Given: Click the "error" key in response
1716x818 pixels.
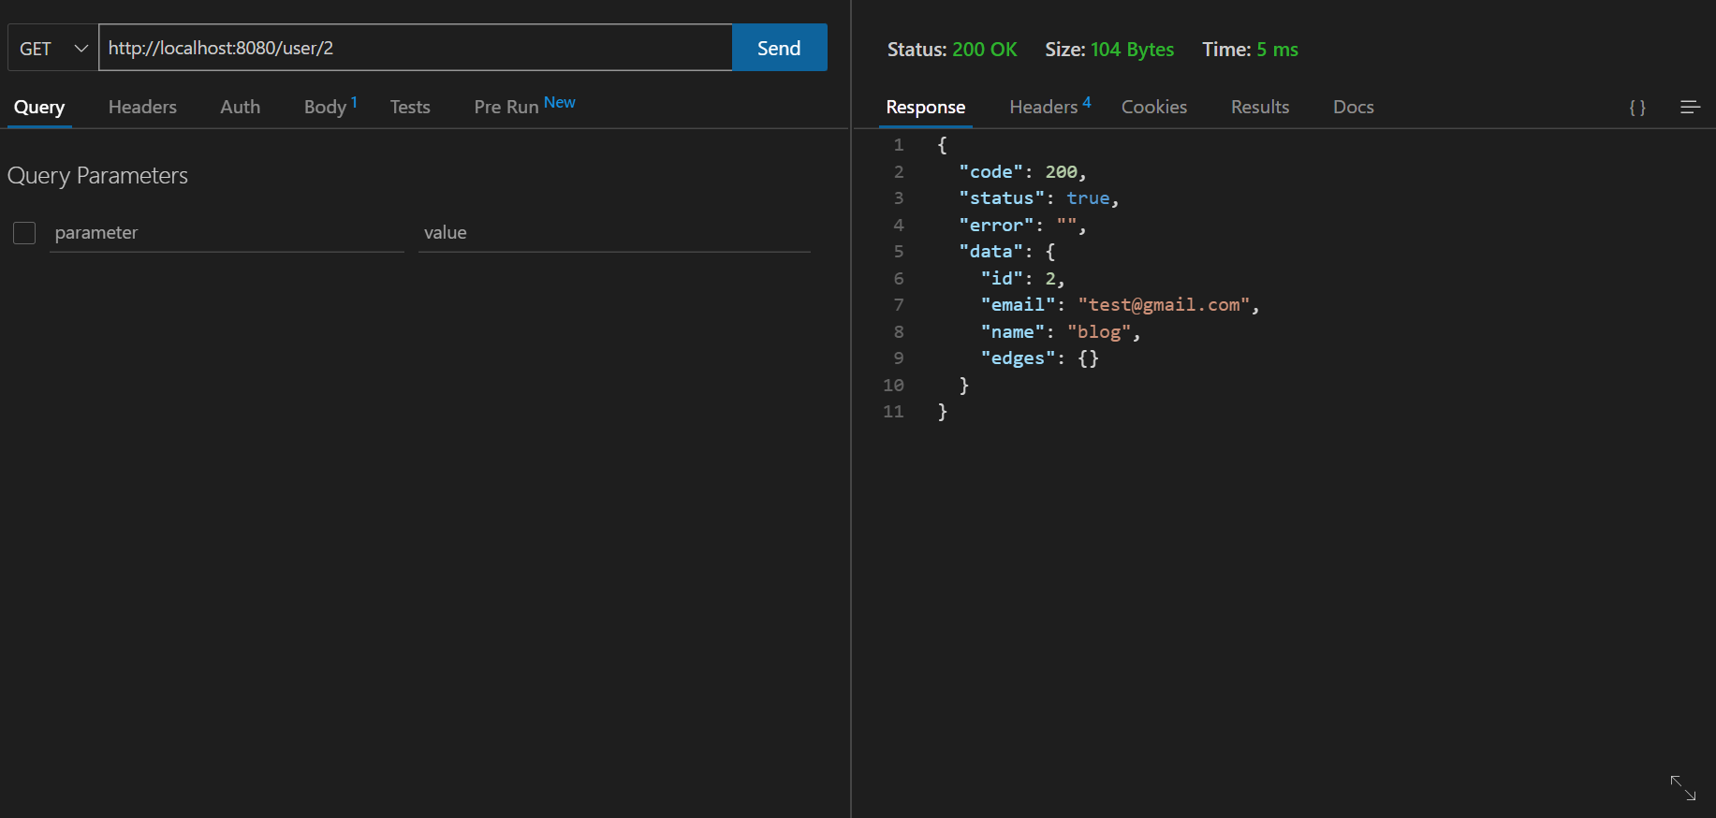Looking at the screenshot, I should 996,225.
